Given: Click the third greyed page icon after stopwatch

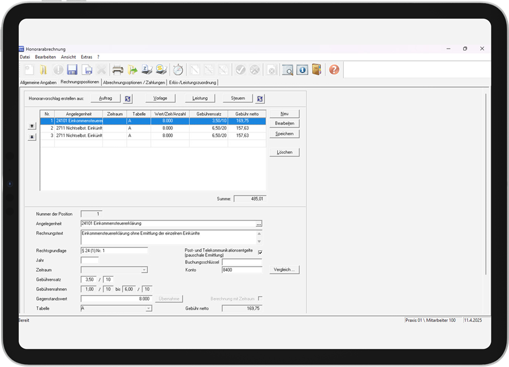Looking at the screenshot, I should coord(223,70).
